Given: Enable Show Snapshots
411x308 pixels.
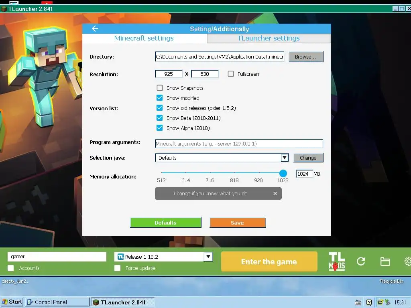Looking at the screenshot, I should coord(160,88).
